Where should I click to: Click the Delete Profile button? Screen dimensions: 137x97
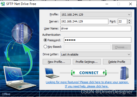[117, 62]
